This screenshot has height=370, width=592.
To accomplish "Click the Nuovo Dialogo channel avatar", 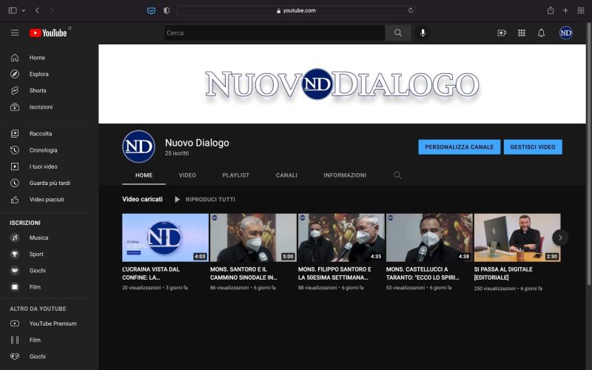I will click(138, 147).
